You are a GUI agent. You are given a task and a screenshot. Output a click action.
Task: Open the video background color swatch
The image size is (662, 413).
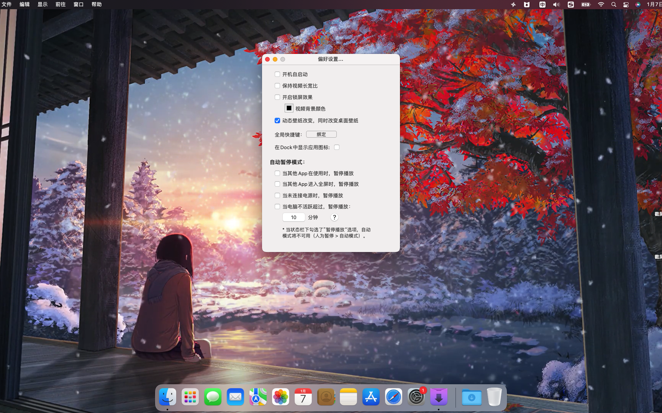[289, 109]
